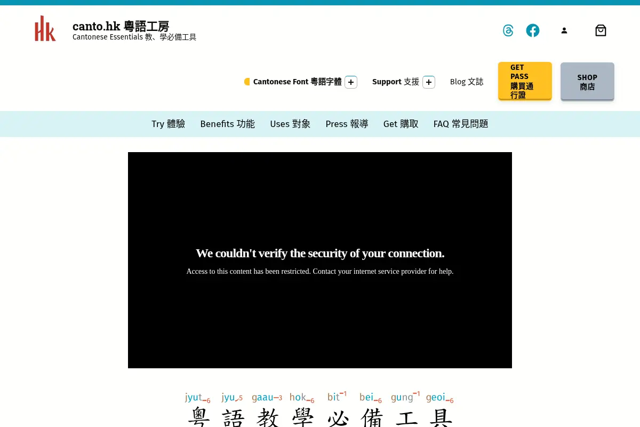Screen dimensions: 640x427
Task: Open the Facebook page icon
Action: tap(533, 30)
